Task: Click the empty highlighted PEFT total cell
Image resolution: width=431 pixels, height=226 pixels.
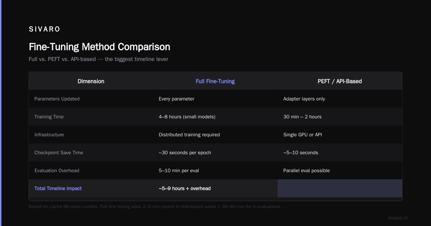Action: 340,188
